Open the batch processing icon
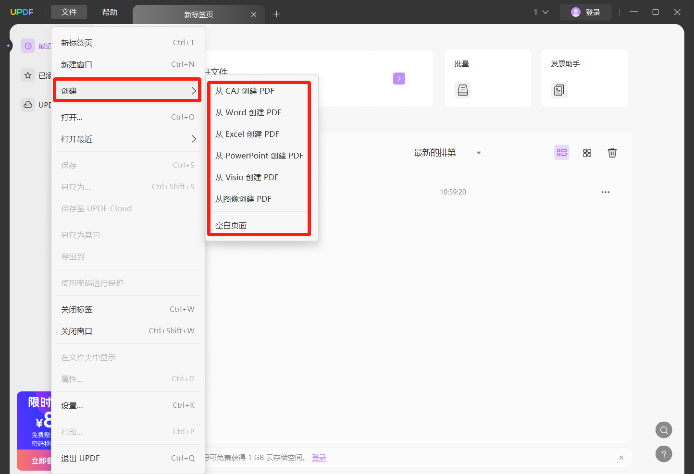Viewport: 694px width, 474px height. point(463,90)
